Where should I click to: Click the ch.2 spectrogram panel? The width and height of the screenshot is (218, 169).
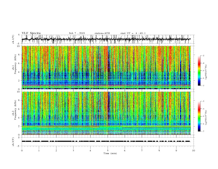106,113
